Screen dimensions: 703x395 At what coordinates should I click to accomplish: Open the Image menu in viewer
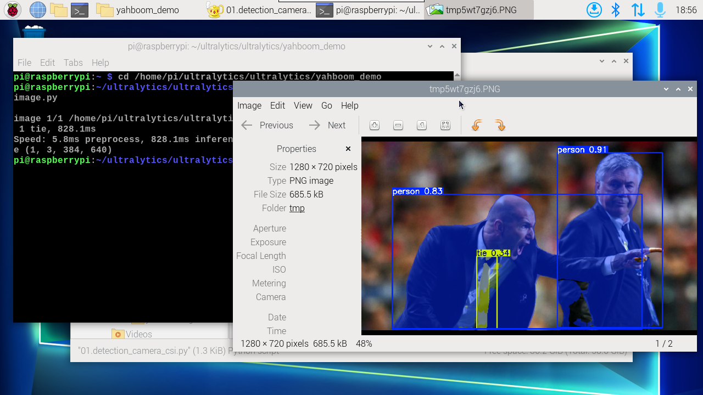click(249, 105)
